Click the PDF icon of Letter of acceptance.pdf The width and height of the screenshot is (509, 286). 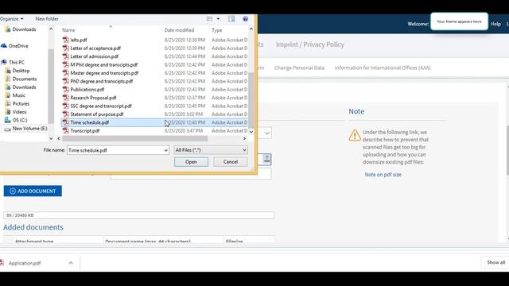66,48
